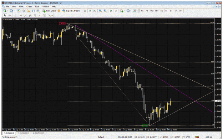Open the Charts menu
This screenshot has height=140, width=223.
29,6
